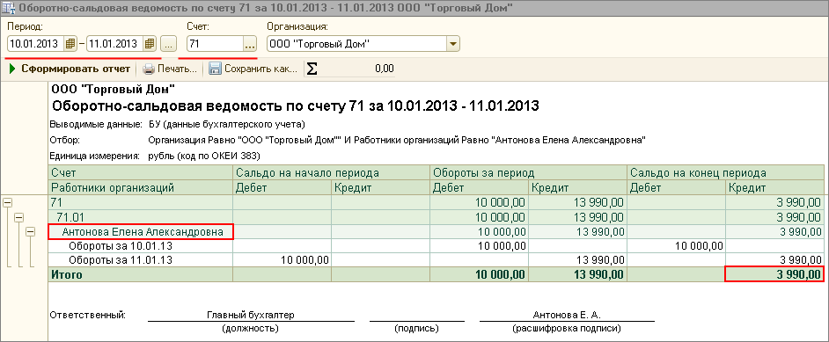This screenshot has width=829, height=342.
Task: Click the Отбор filter description text
Action: tap(397, 141)
